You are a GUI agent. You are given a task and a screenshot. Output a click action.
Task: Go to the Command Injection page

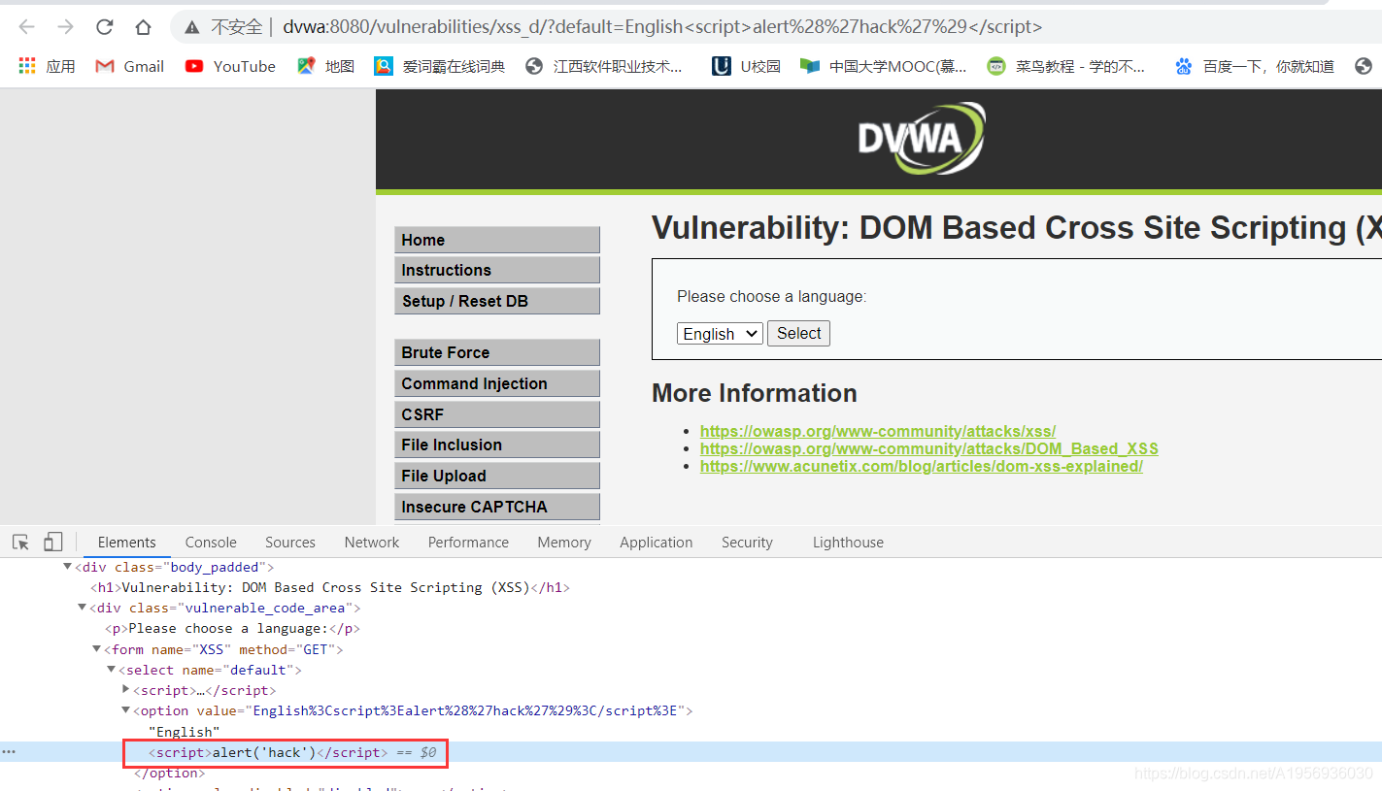coord(497,383)
